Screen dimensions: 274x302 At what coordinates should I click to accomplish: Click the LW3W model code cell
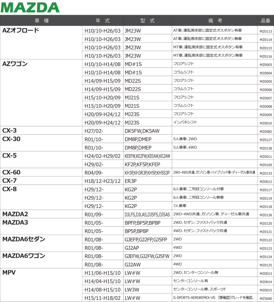tap(132, 290)
